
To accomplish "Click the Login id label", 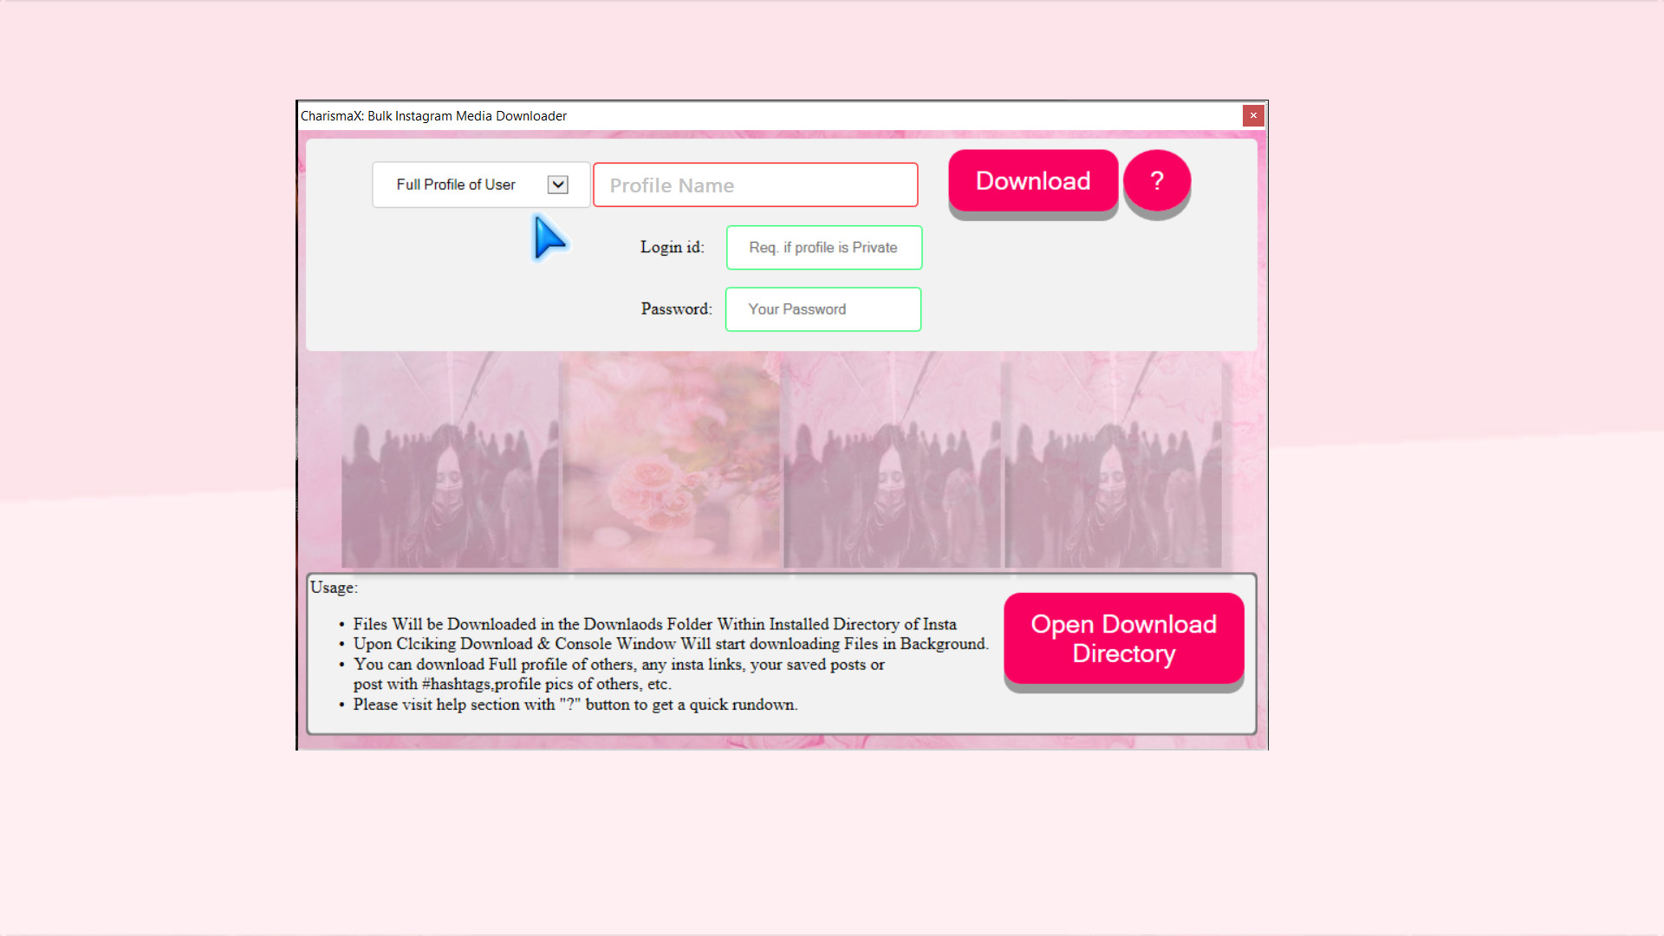I will (x=672, y=247).
